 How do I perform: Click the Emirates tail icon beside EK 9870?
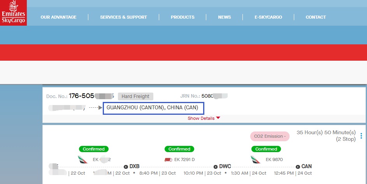pos(256,159)
